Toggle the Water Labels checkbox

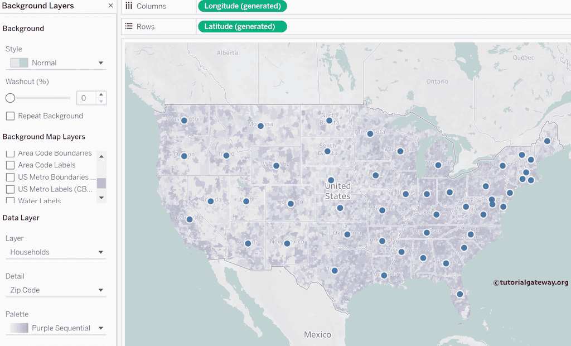click(10, 200)
